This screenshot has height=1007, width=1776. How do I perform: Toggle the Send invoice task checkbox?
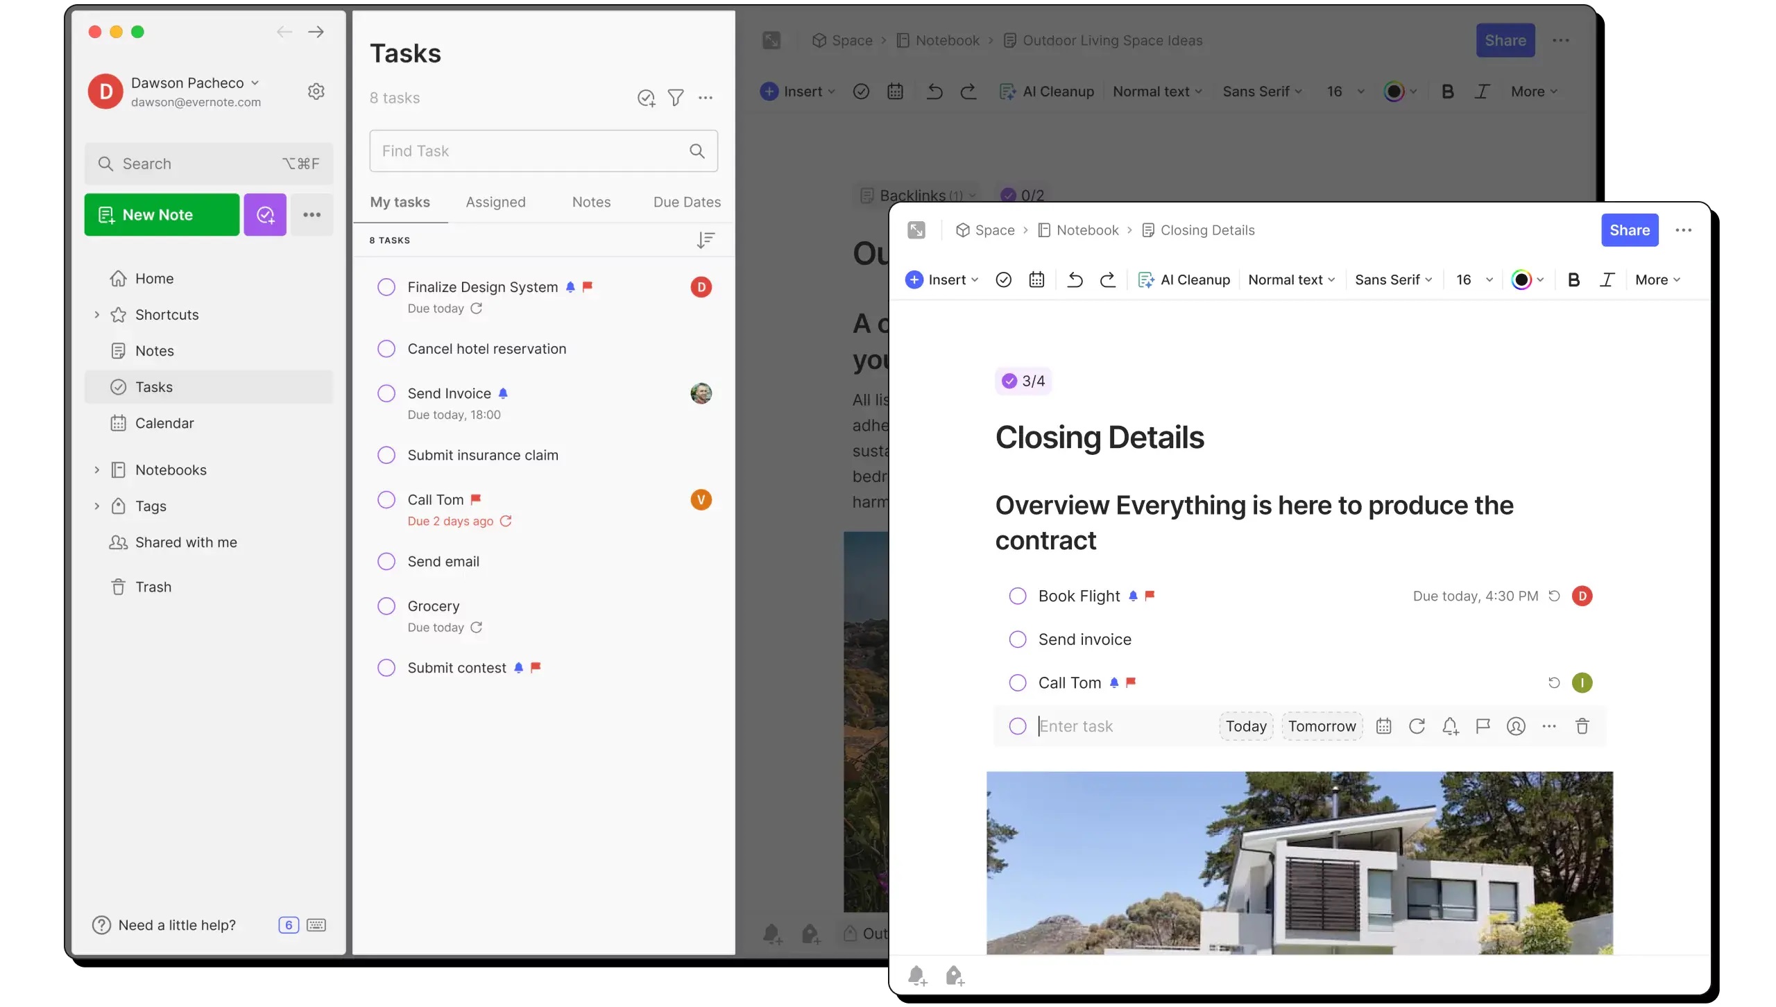(1017, 639)
